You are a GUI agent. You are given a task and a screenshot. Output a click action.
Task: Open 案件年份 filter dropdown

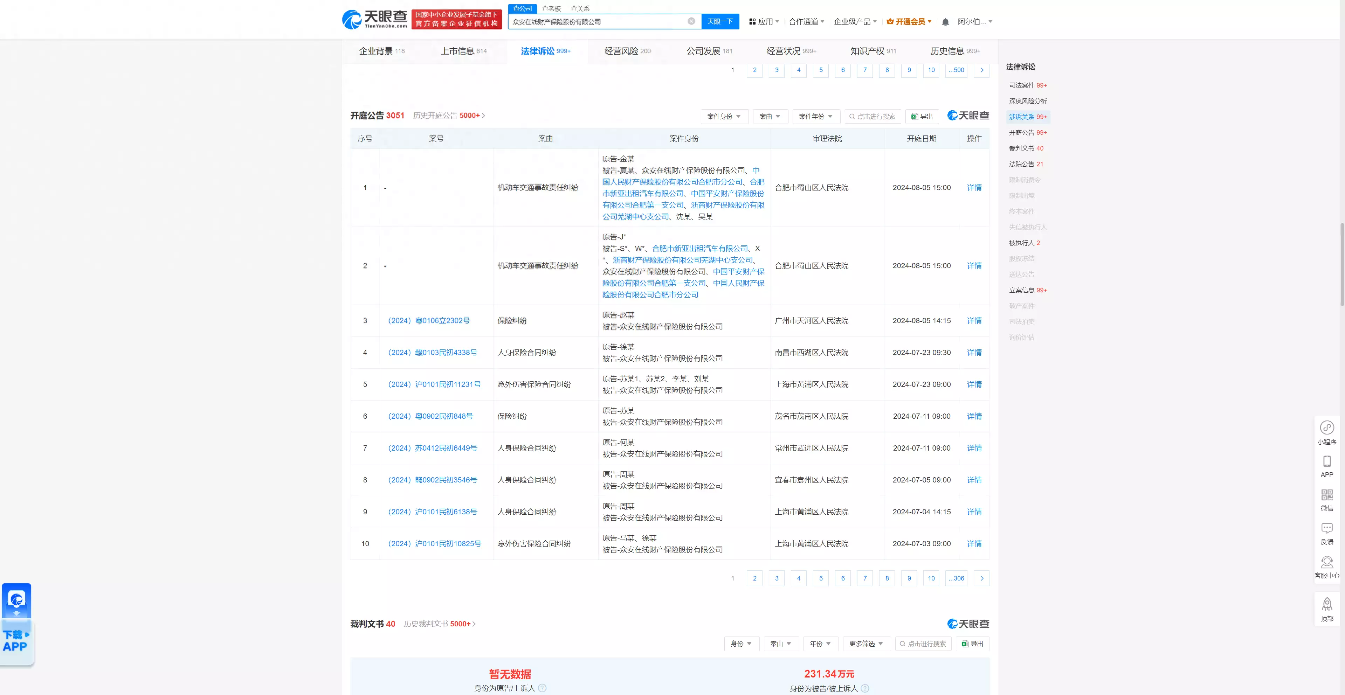pyautogui.click(x=816, y=116)
